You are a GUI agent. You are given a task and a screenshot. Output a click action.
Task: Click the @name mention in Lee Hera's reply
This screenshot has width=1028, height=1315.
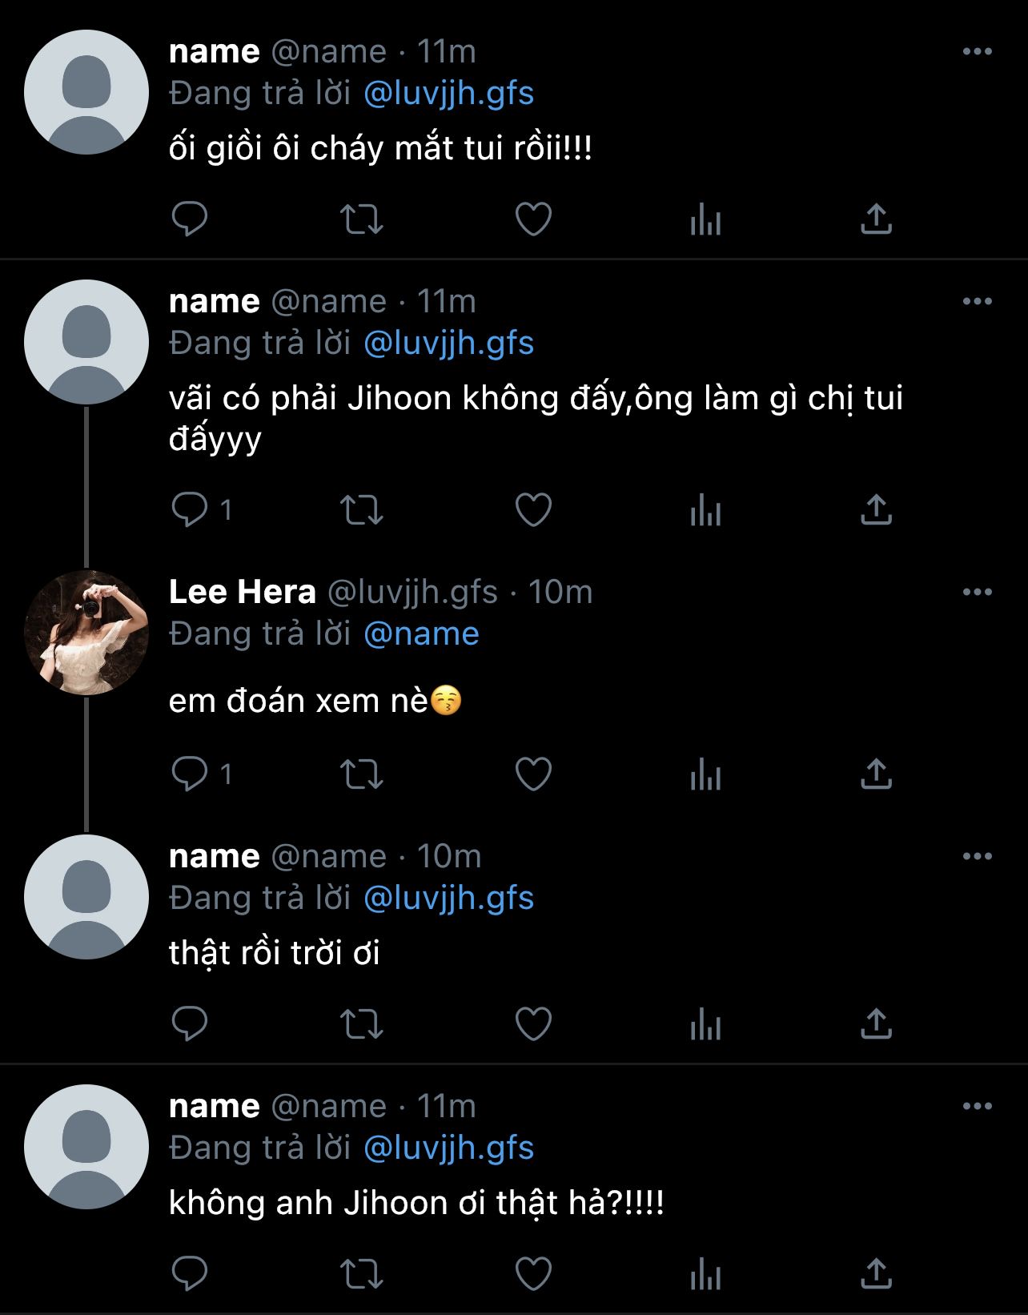coord(421,633)
